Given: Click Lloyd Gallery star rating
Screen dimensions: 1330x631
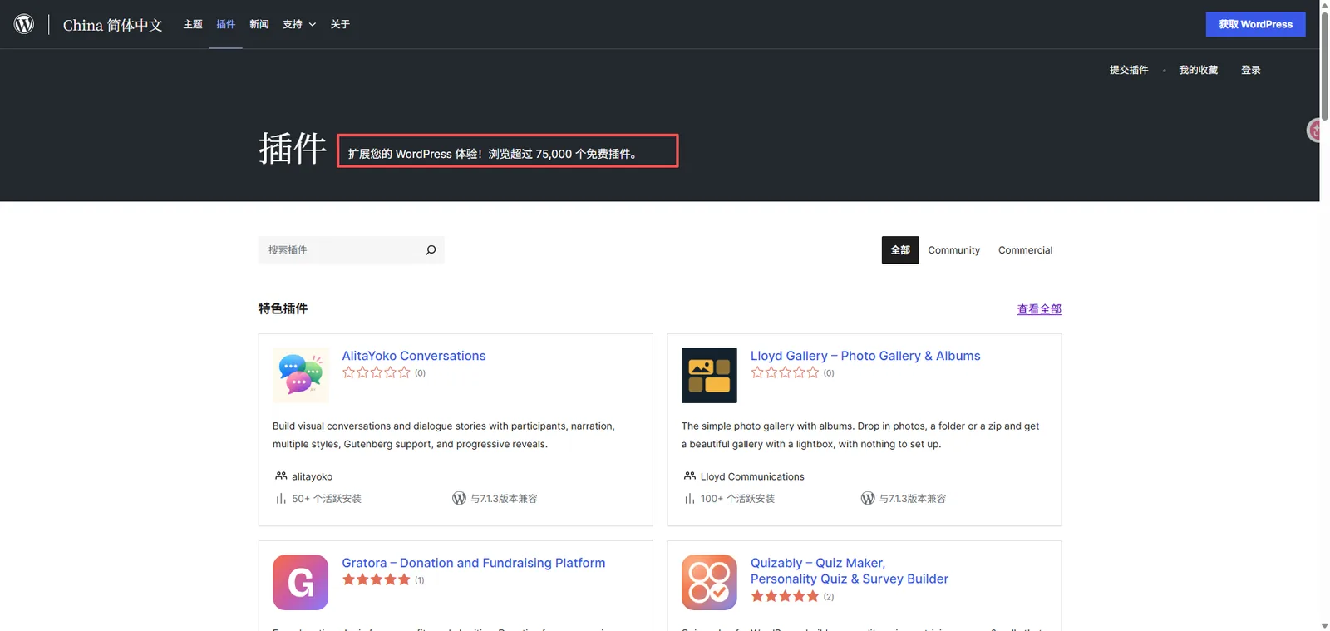Looking at the screenshot, I should click(785, 372).
